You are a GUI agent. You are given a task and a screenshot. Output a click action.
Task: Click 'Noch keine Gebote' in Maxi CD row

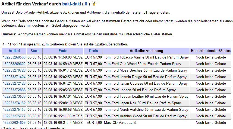[211, 123]
